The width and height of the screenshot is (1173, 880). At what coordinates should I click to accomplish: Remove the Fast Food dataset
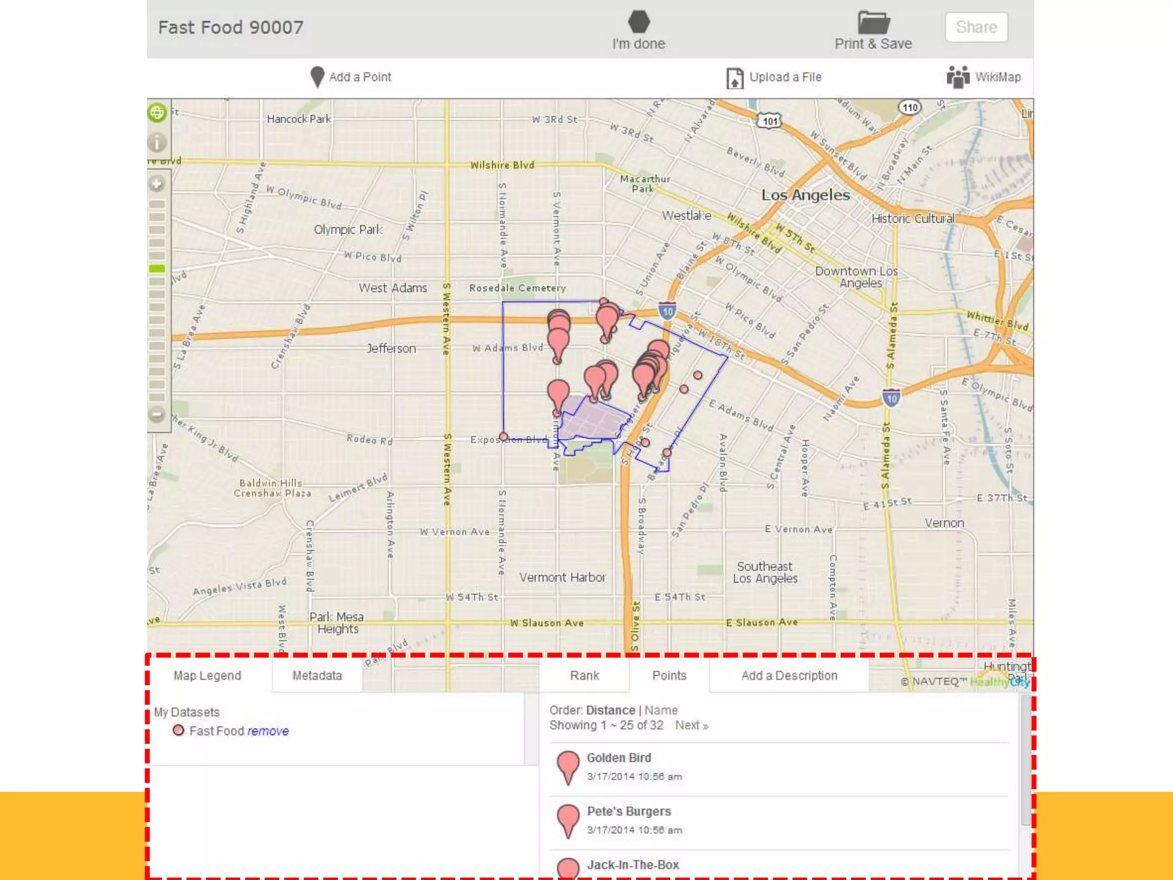[x=268, y=731]
